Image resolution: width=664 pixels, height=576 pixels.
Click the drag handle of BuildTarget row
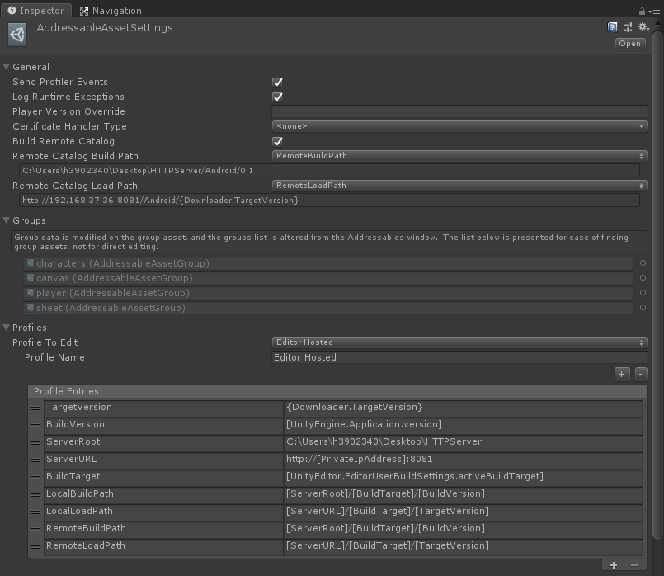35,478
